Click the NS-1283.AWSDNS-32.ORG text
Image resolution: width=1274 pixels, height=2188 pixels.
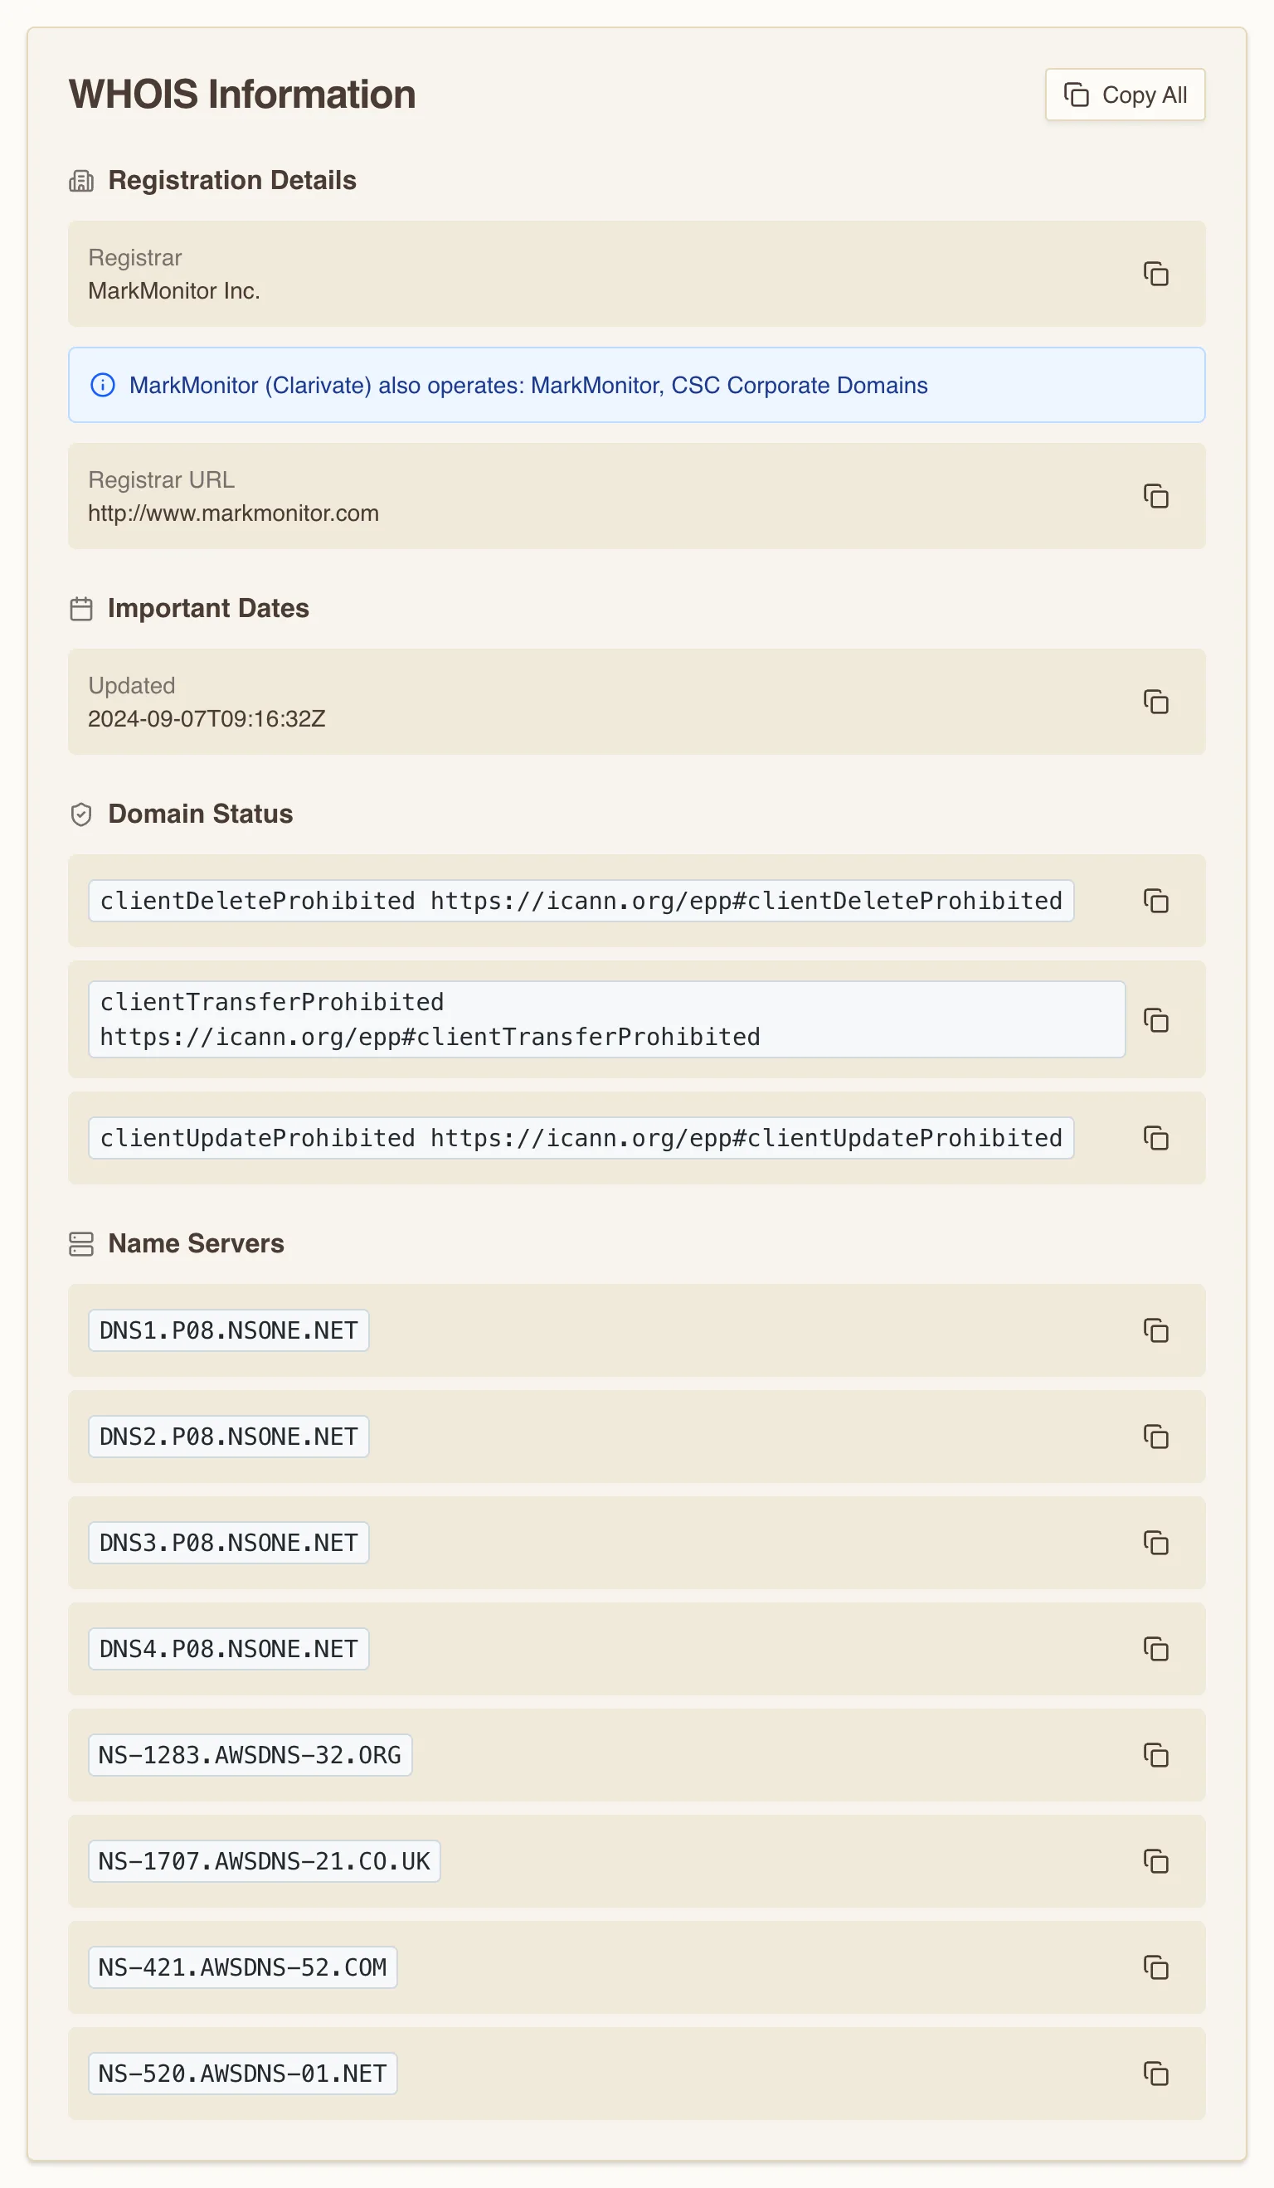tap(250, 1755)
